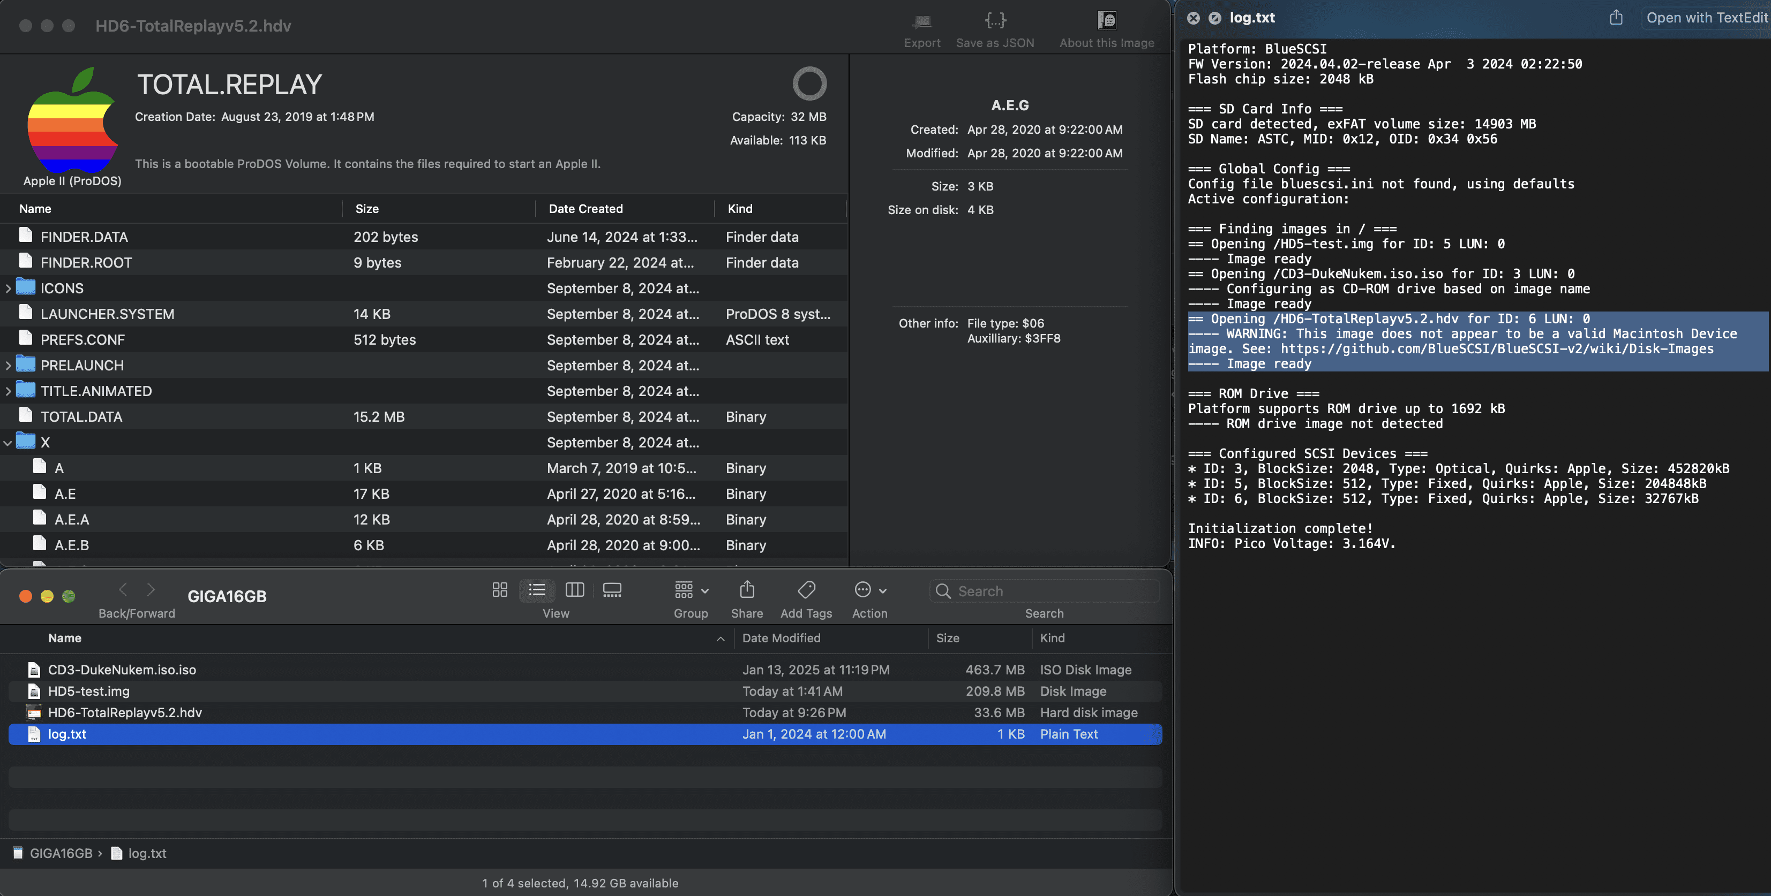
Task: Select the LAUNCHER.SYSTEM file icon
Action: (25, 313)
